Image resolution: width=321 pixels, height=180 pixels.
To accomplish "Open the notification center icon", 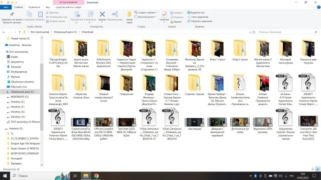I will tap(314, 175).
